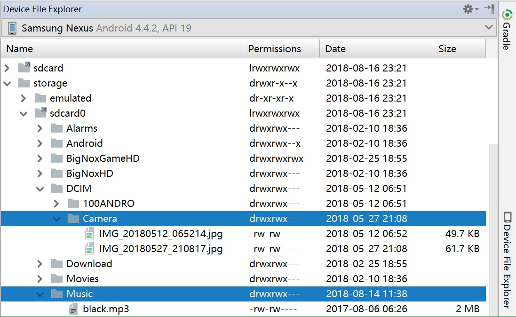Click the image thumbnail icon for IMG_20180512_065214.jpg
516x317 pixels.
point(89,234)
